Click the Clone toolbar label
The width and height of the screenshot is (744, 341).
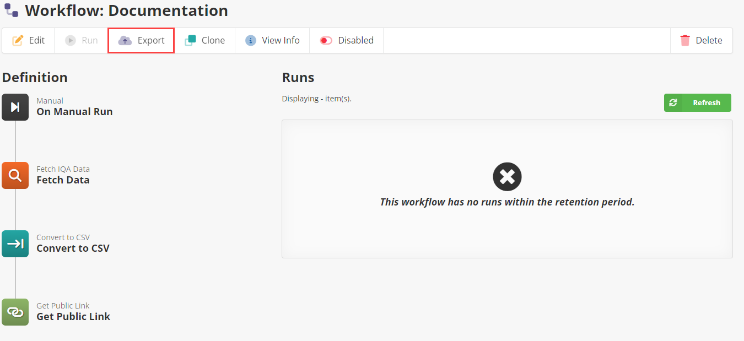(x=213, y=40)
